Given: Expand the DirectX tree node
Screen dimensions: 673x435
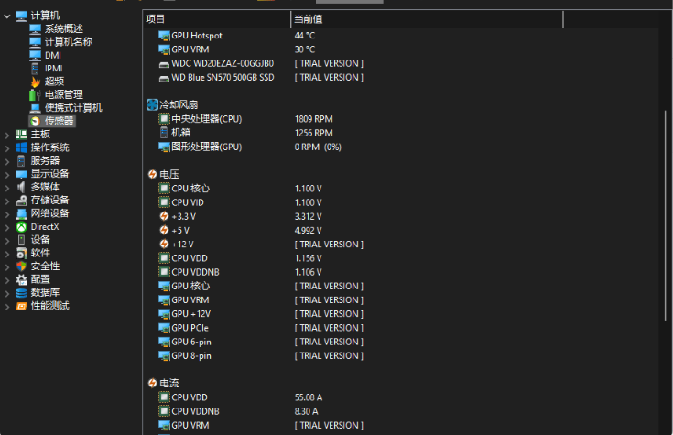Looking at the screenshot, I should click(x=7, y=228).
